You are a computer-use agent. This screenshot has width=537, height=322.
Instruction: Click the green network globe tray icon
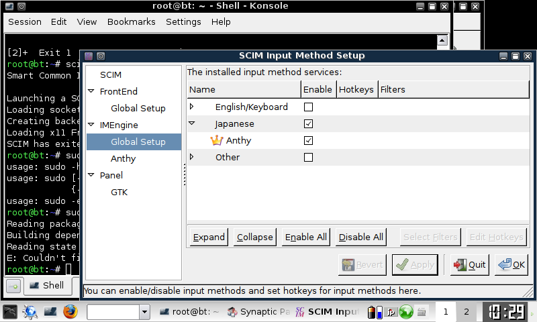click(x=405, y=312)
